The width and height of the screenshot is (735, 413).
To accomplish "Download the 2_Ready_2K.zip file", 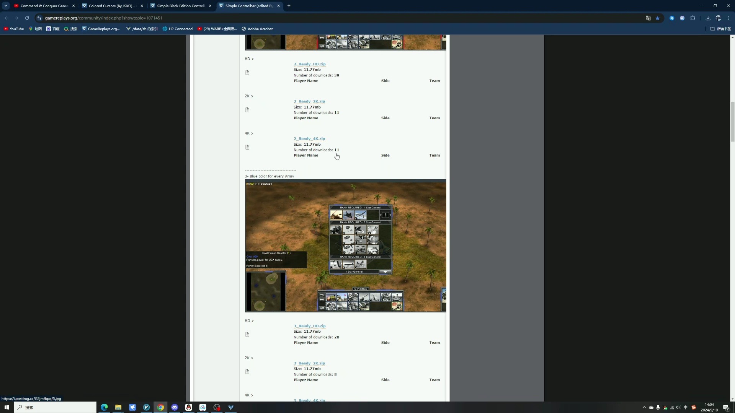I will point(309,101).
